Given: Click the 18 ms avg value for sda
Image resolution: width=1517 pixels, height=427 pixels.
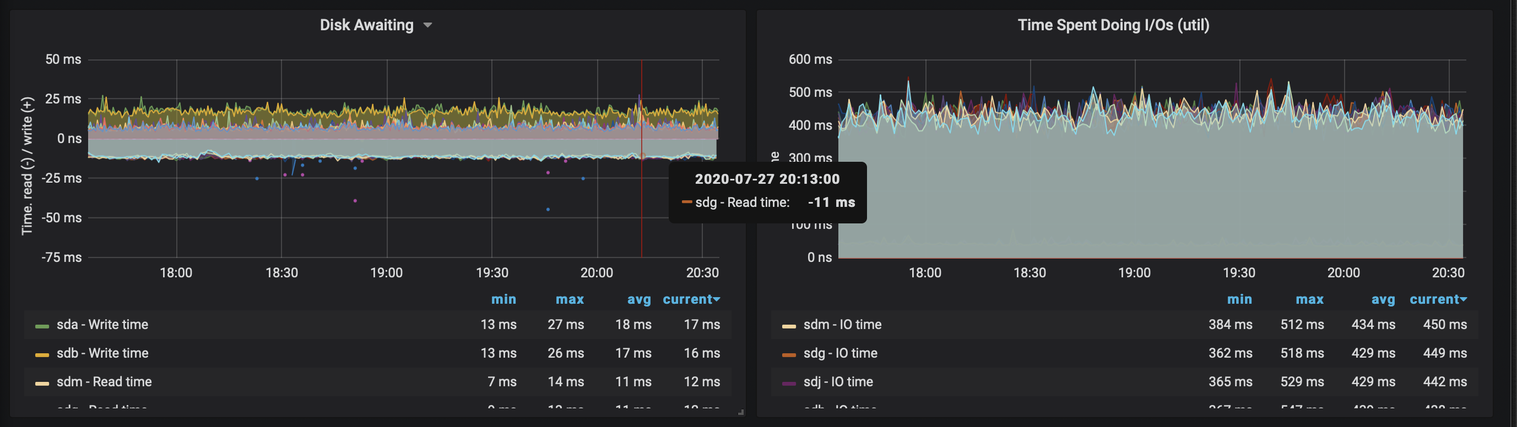Looking at the screenshot, I should 633,325.
